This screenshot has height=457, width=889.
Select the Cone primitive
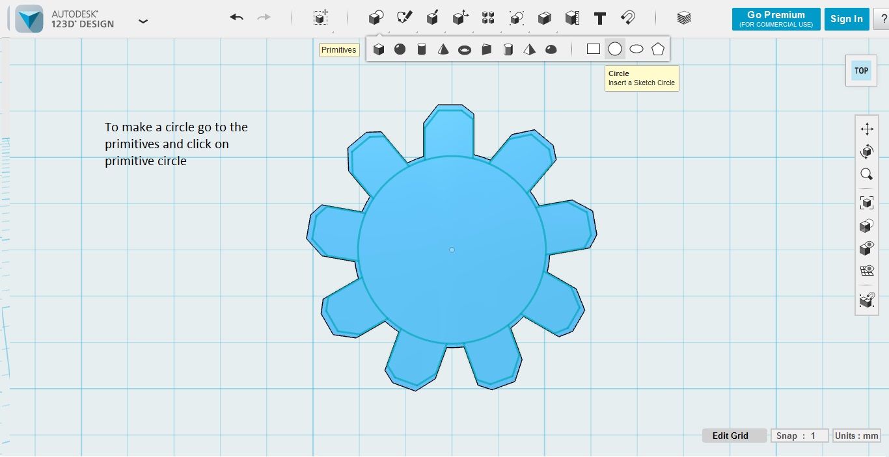click(x=443, y=48)
